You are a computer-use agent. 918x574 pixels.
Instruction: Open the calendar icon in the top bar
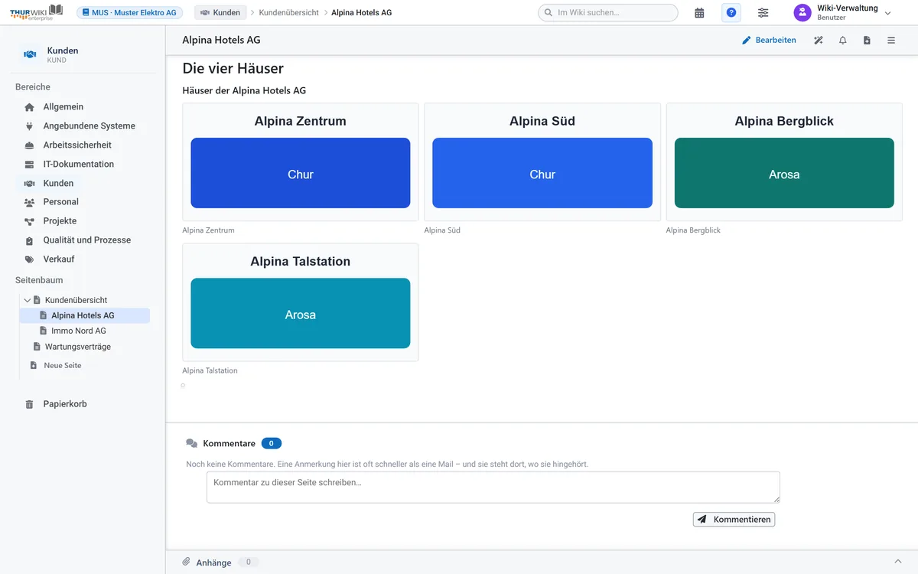point(699,12)
